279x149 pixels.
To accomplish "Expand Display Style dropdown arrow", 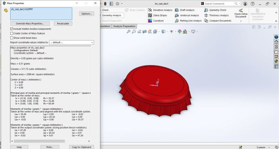I will 167,32.
